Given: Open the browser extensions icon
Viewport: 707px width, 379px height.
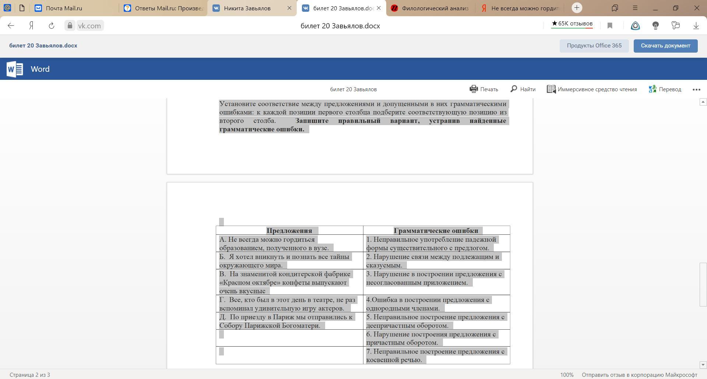Looking at the screenshot, I should click(675, 25).
